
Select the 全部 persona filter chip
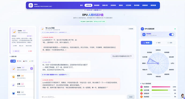13,61
